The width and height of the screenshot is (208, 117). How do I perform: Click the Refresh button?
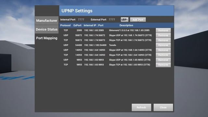pos(141,108)
